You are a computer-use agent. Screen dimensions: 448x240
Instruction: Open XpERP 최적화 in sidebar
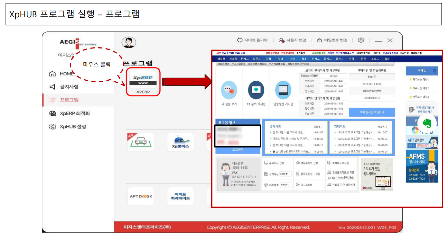click(x=70, y=113)
